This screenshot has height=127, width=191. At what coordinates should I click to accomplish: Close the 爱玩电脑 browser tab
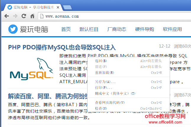coord(58,7)
